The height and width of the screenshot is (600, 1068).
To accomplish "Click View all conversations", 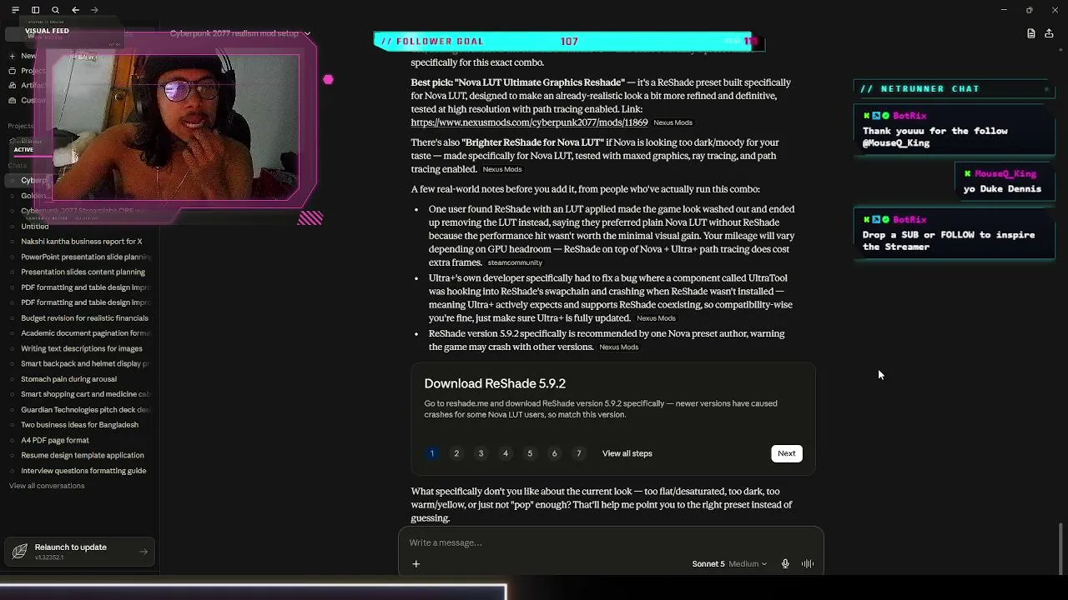I will coord(47,486).
